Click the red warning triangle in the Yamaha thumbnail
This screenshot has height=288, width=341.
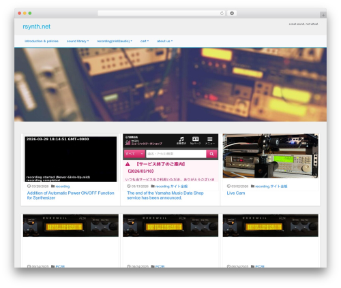pos(128,164)
